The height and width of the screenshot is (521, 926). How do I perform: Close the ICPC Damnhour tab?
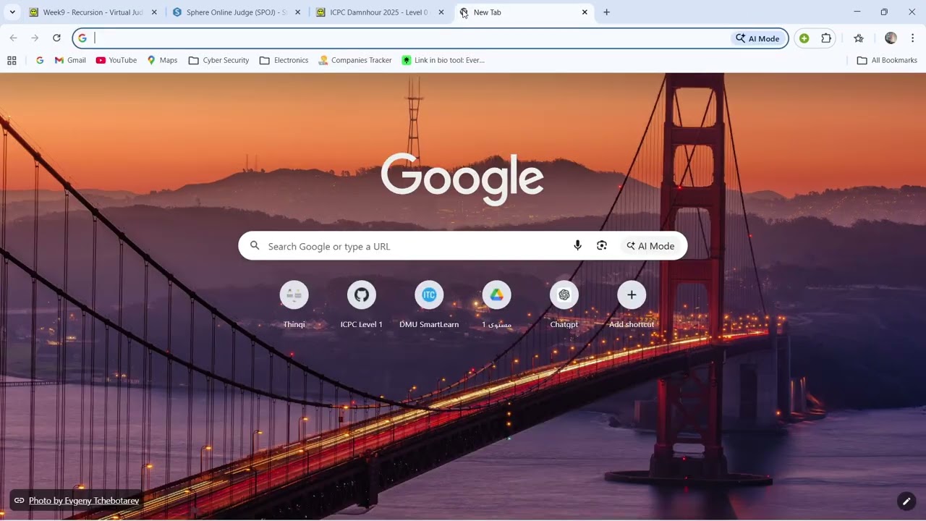pos(441,12)
